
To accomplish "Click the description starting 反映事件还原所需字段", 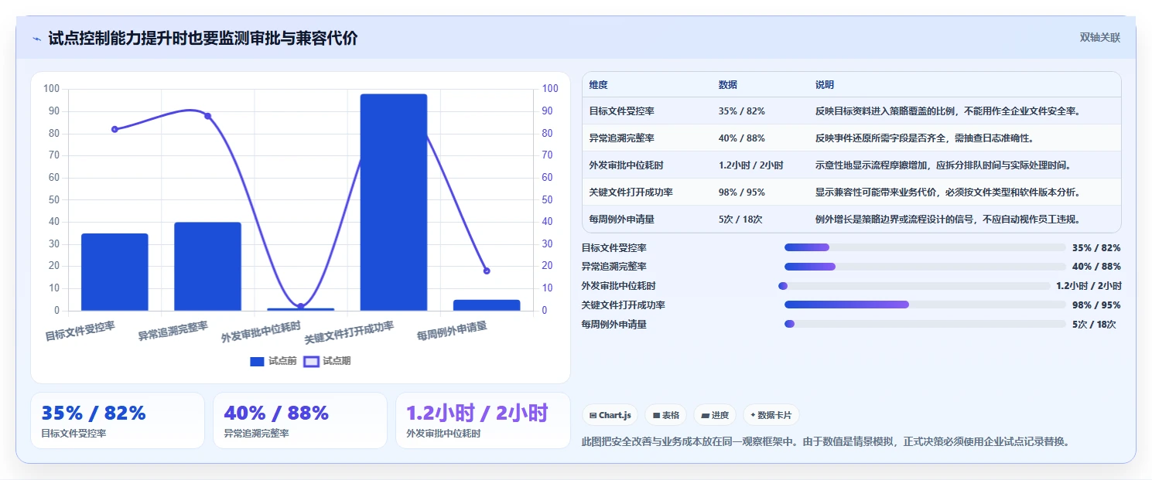I will point(924,138).
